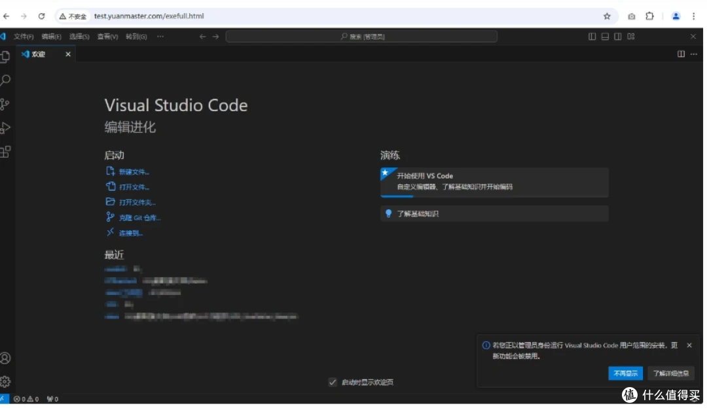Click the 不再显示 notification button
The width and height of the screenshot is (707, 410).
pos(625,373)
